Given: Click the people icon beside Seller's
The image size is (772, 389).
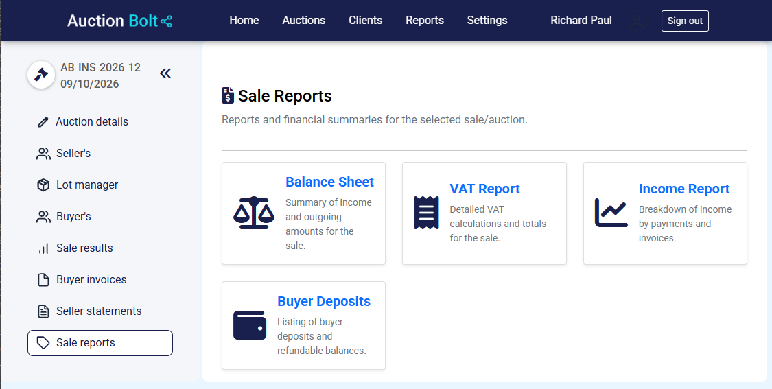Looking at the screenshot, I should coord(43,154).
